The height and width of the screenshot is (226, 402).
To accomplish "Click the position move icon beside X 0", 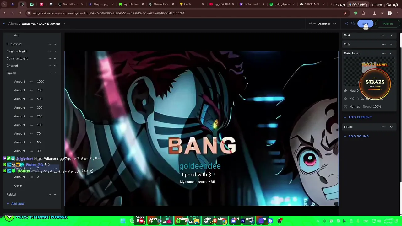I will click(345, 99).
